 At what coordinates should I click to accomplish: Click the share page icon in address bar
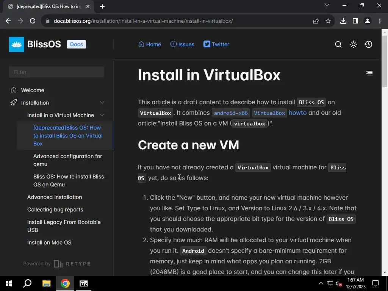[x=316, y=21]
